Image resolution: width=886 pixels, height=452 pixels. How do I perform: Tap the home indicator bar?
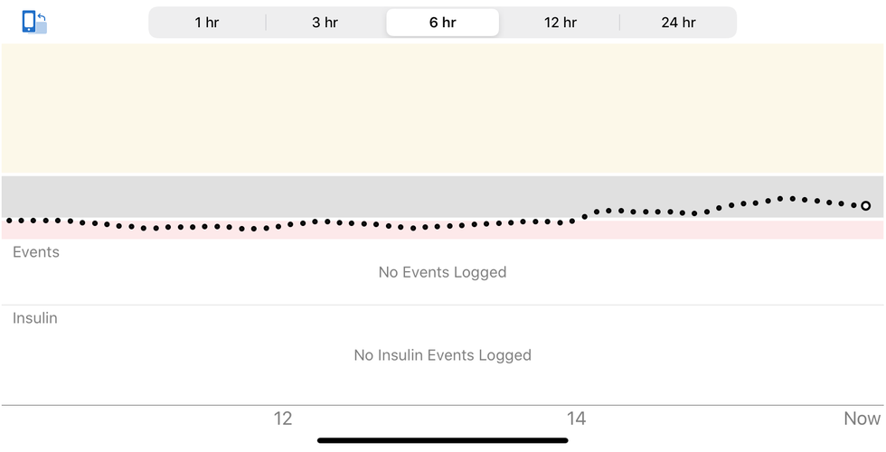point(442,441)
